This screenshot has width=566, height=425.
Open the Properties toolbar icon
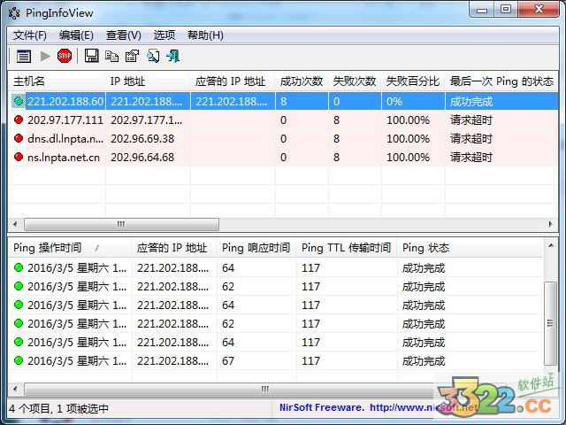coord(132,56)
